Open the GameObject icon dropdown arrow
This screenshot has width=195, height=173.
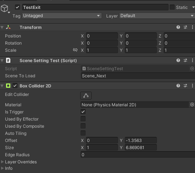pyautogui.click(x=9, y=12)
